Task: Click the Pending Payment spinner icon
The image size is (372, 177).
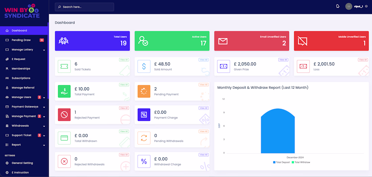Action: (144, 91)
